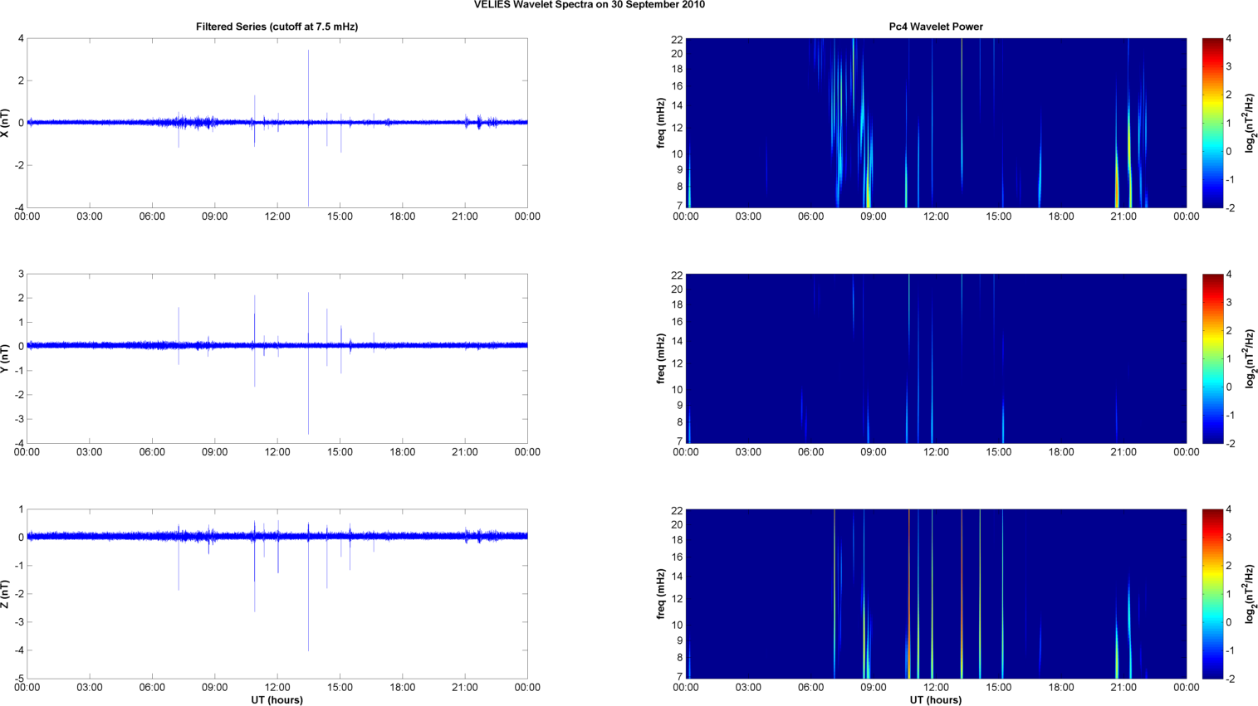Screen dimensions: 1258x706
Task: Click the top wavelet panel's colorbar
Action: click(x=1211, y=123)
